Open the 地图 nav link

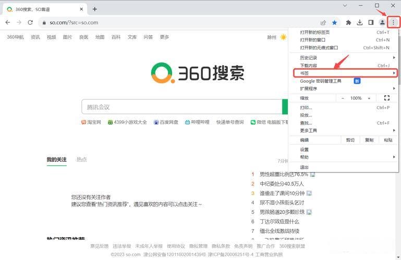tap(100, 37)
